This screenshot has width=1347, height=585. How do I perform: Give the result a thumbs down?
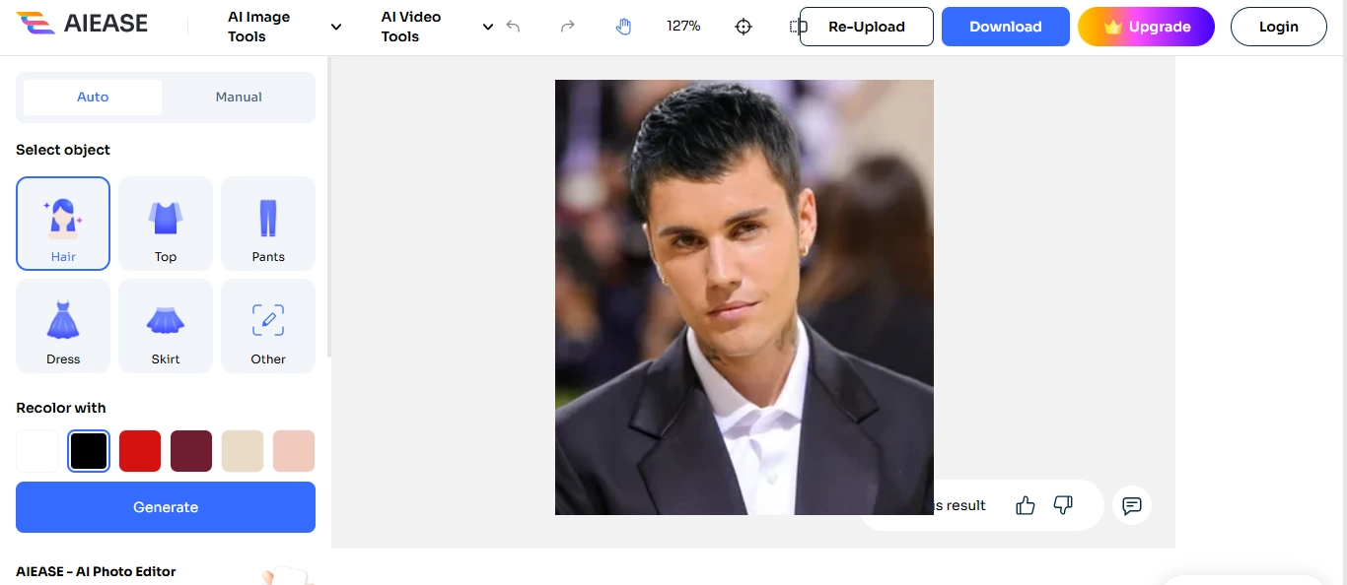pos(1063,505)
